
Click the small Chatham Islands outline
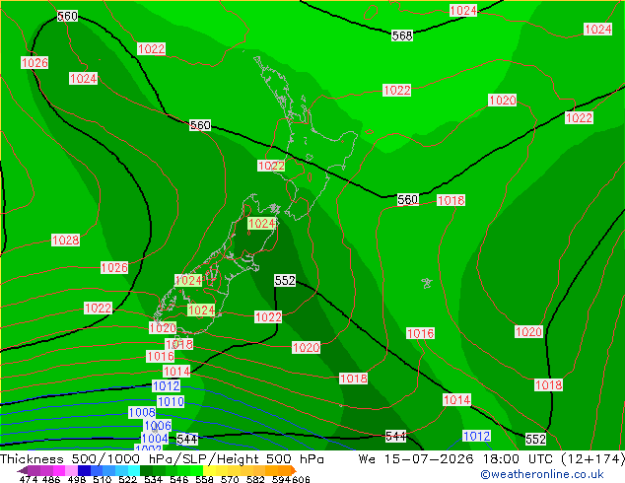point(427,283)
